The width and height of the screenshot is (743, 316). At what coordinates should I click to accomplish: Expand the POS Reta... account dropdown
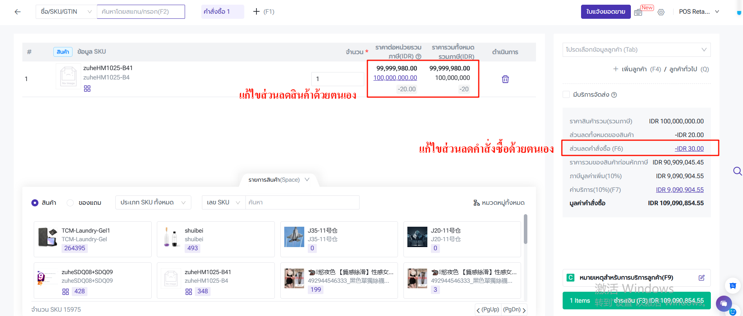click(699, 12)
